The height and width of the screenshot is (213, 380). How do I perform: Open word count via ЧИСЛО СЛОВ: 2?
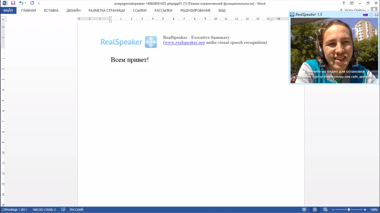coord(44,210)
